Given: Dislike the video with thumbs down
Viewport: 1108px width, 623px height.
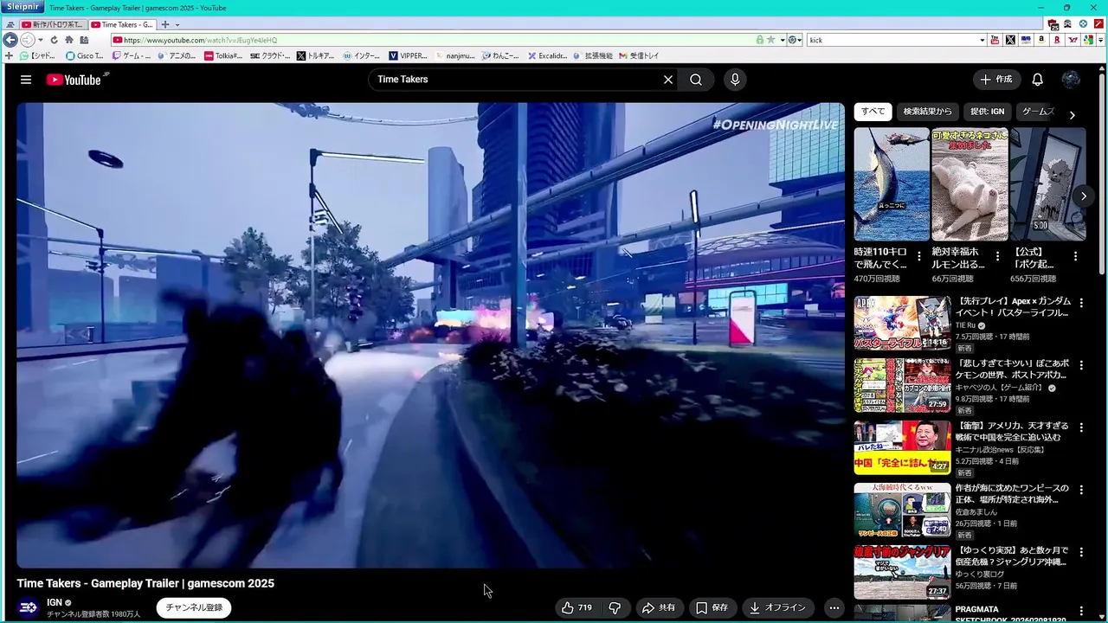Looking at the screenshot, I should click(615, 607).
